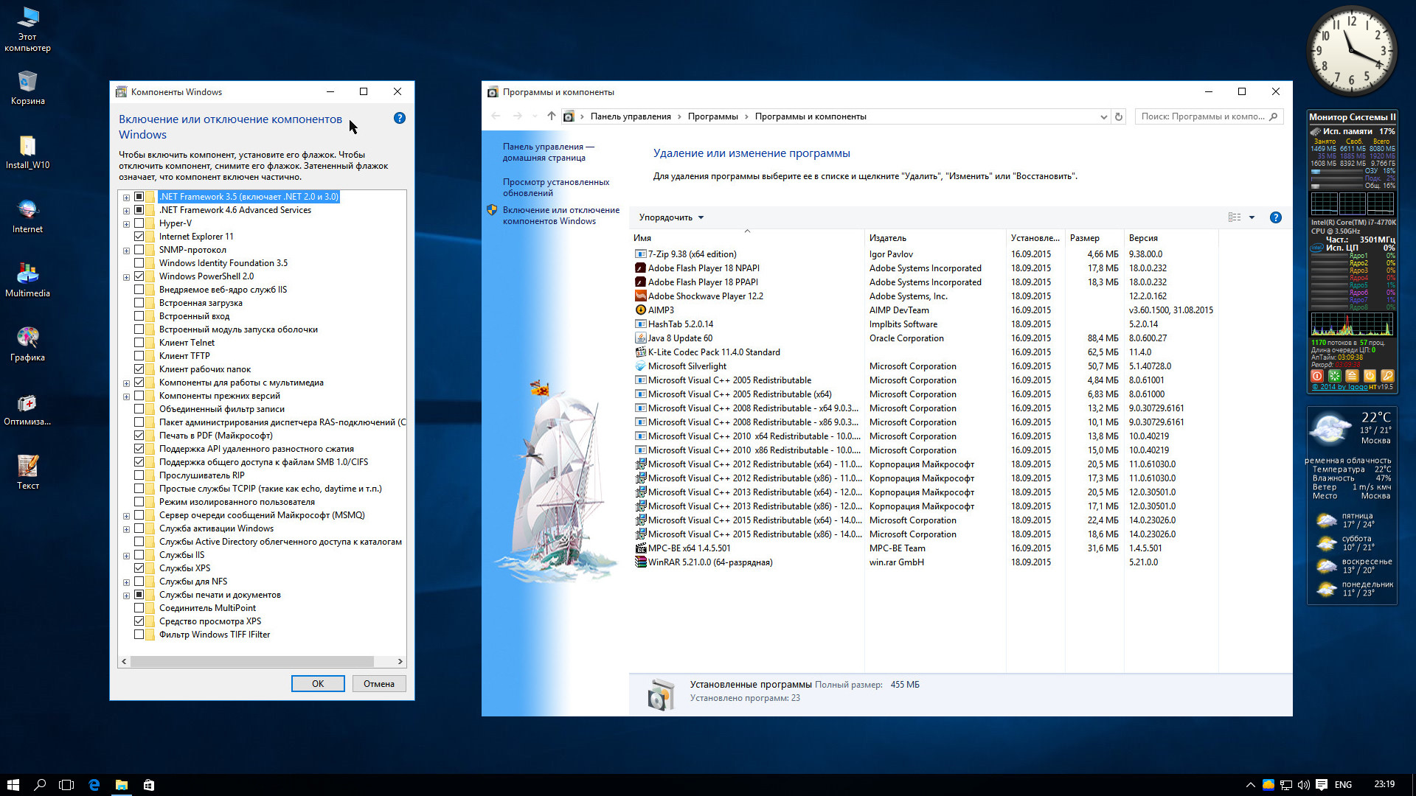Open Этот компьютер desktop icon
This screenshot has width=1416, height=796.
pos(27,29)
